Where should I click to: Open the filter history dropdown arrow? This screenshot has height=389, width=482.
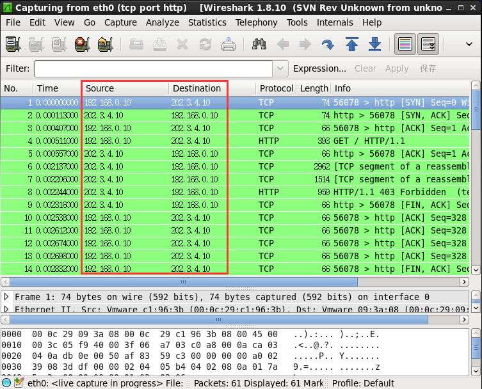(280, 68)
